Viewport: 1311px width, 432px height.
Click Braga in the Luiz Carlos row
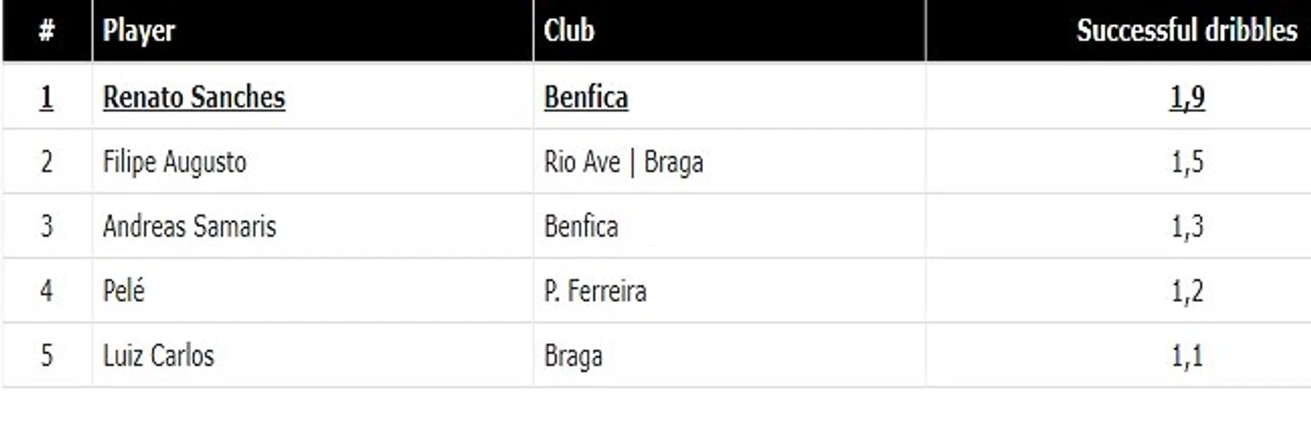[573, 357]
